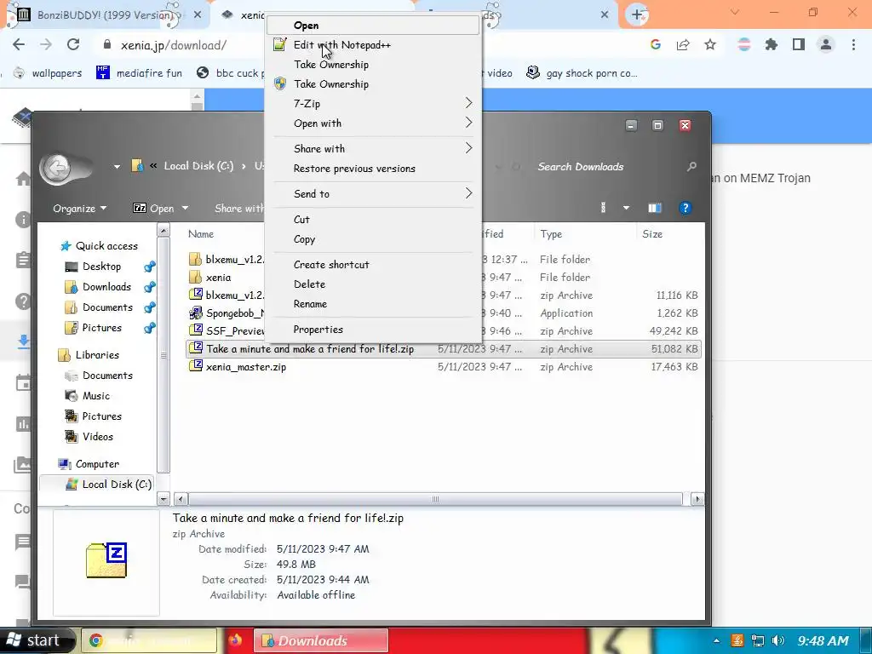Open the Organize dropdown menu

pos(79,208)
